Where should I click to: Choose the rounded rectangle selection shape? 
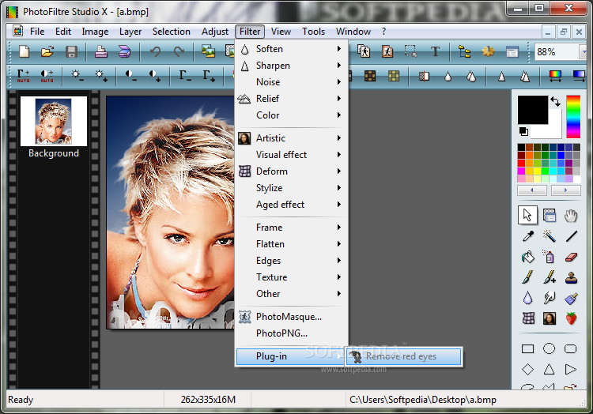(x=570, y=348)
